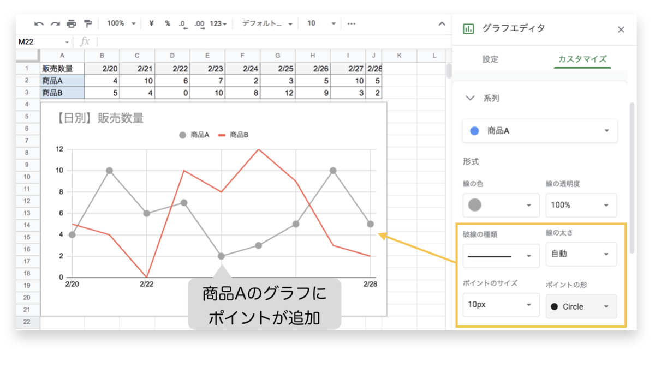
Task: Select row header 1
Action: [x=26, y=69]
